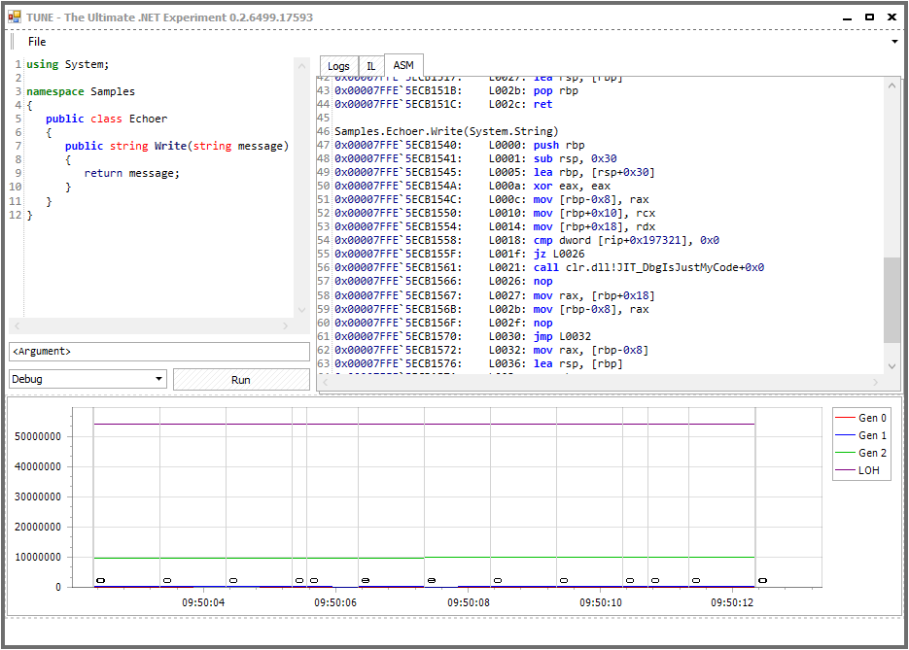The height and width of the screenshot is (650, 909).
Task: Open the File menu
Action: [37, 42]
